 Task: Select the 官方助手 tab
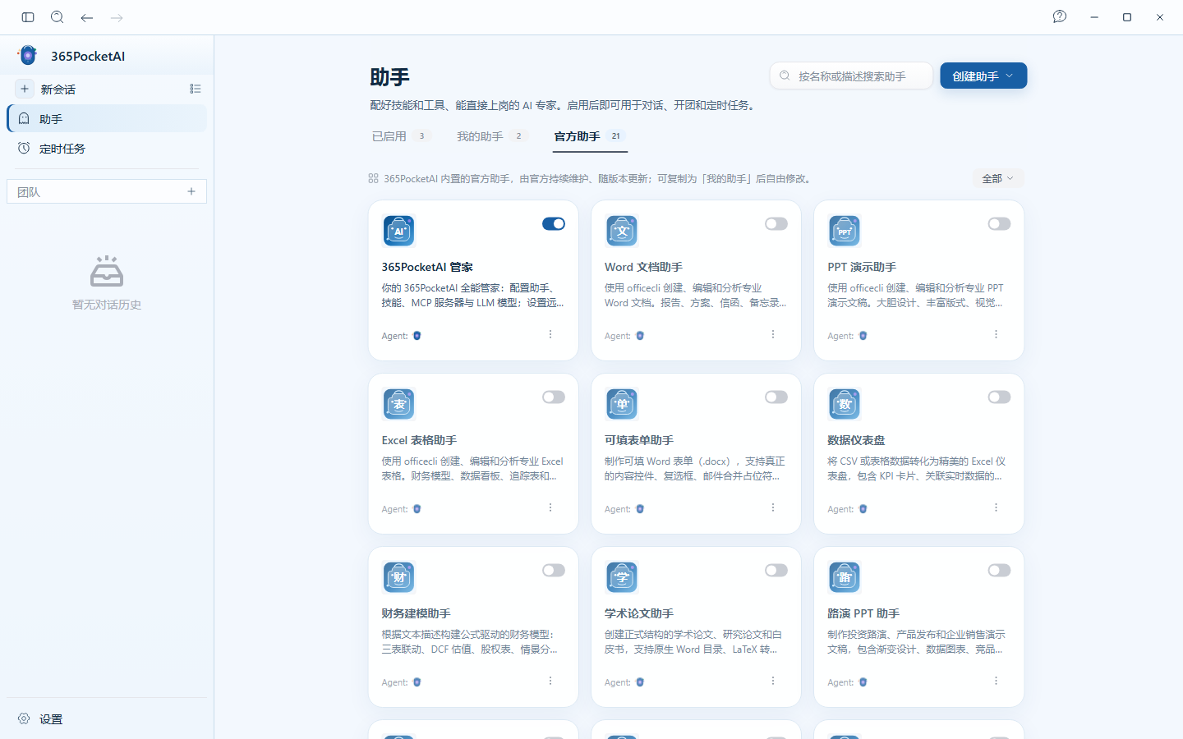point(590,136)
